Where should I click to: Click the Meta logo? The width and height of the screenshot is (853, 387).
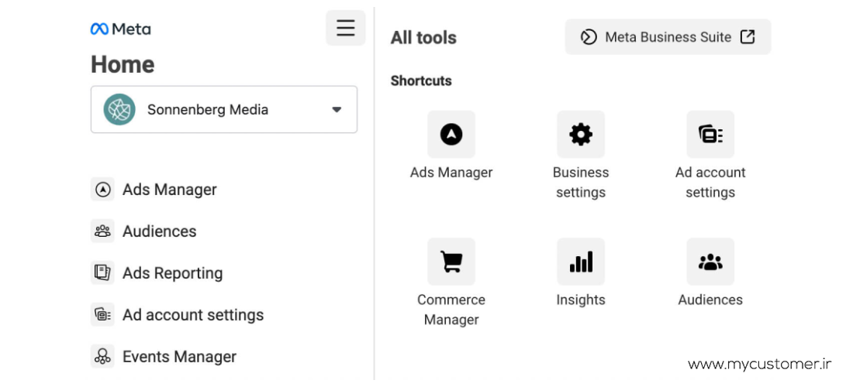pyautogui.click(x=121, y=29)
